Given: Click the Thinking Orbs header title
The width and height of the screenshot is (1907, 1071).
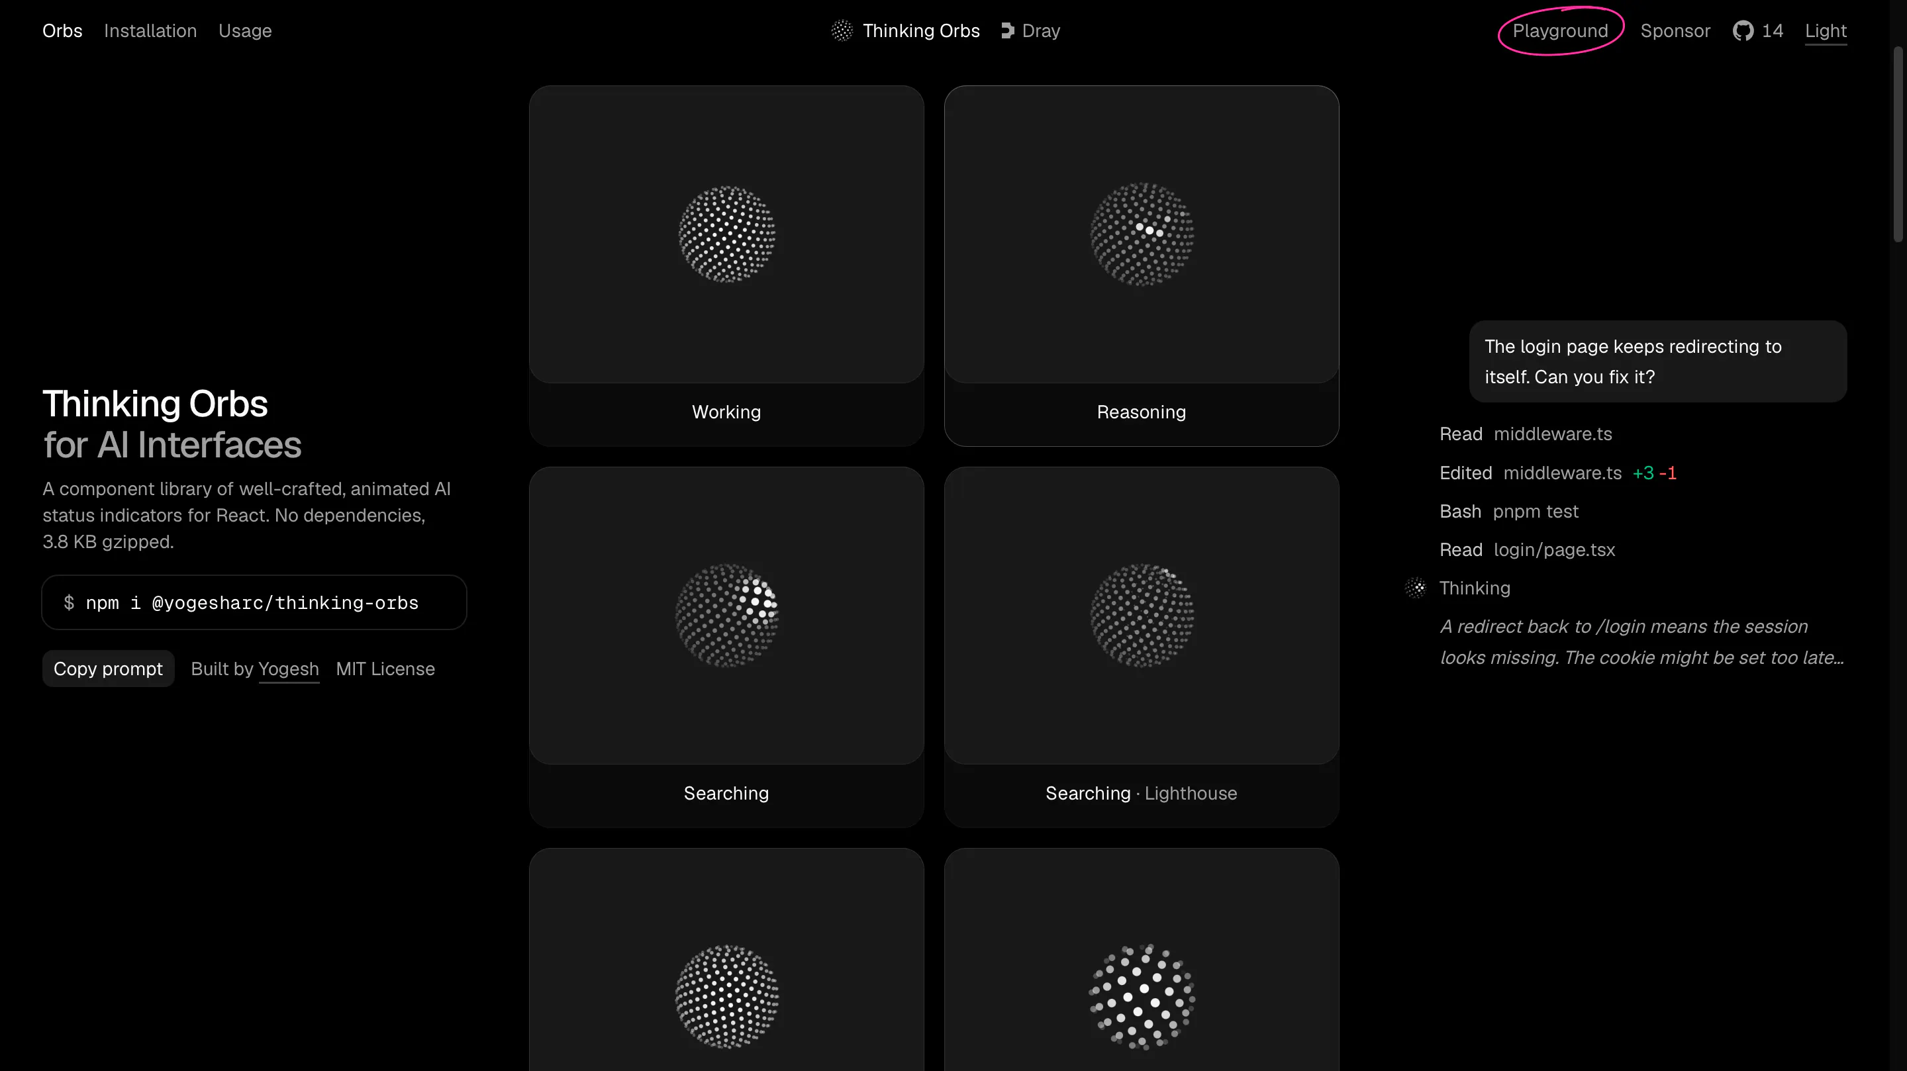Looking at the screenshot, I should [921, 30].
